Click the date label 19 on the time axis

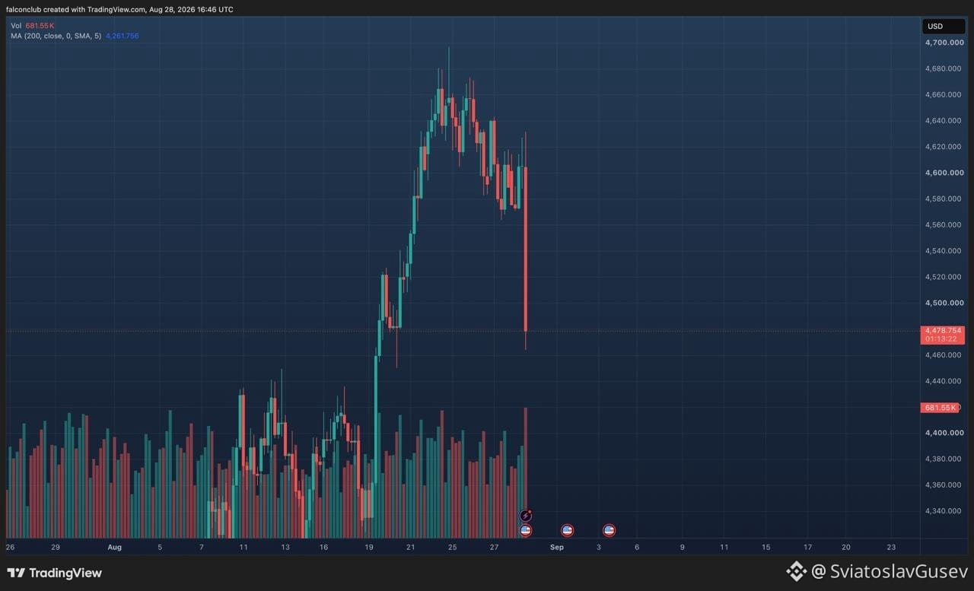369,547
